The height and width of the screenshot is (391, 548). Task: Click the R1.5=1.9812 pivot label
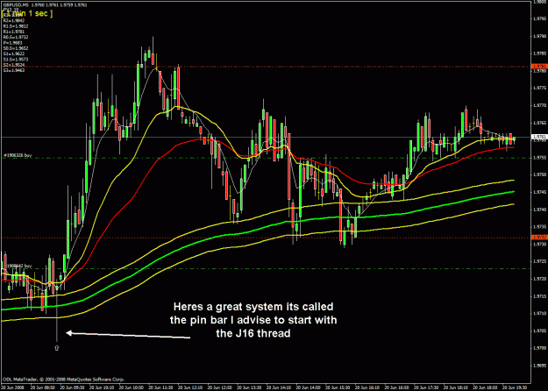pyautogui.click(x=16, y=26)
